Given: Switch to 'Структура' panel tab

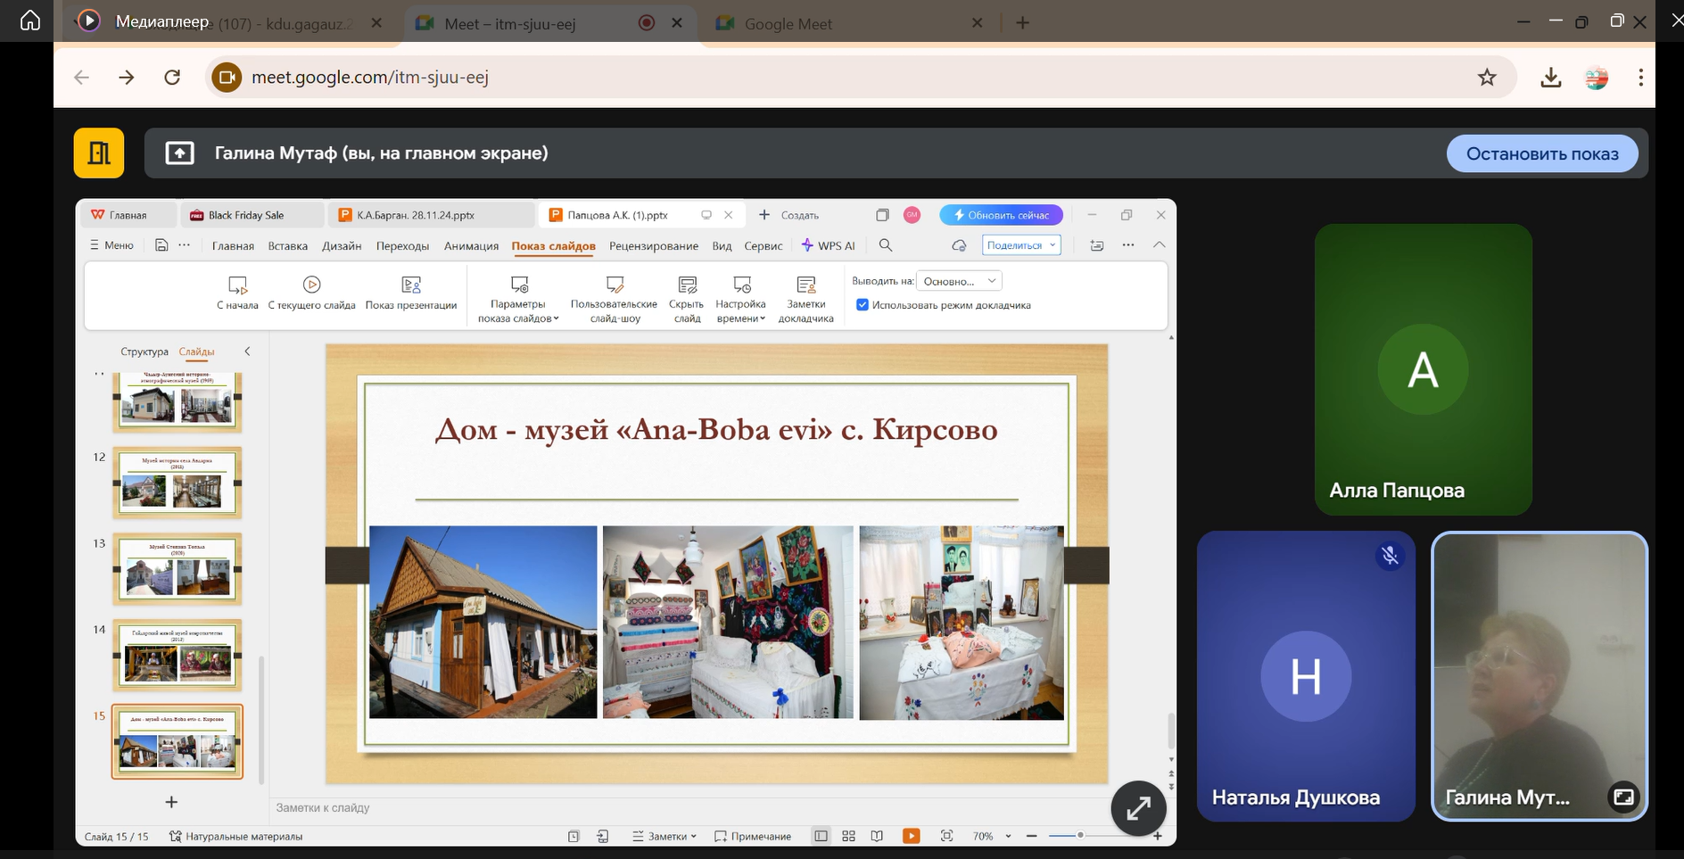Looking at the screenshot, I should pyautogui.click(x=144, y=351).
